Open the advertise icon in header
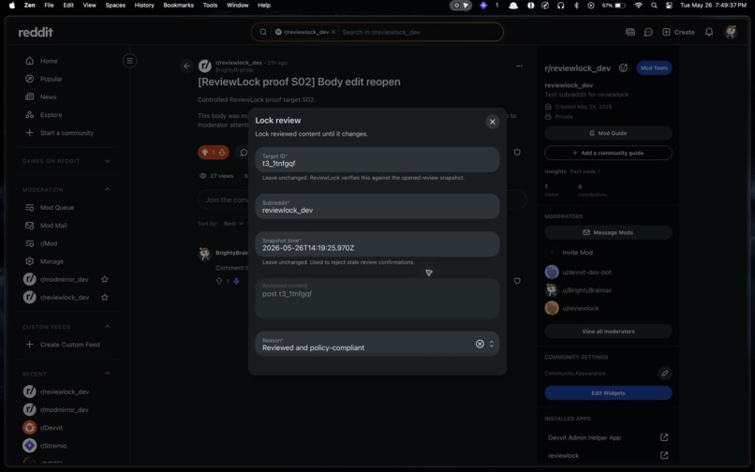 630,32
